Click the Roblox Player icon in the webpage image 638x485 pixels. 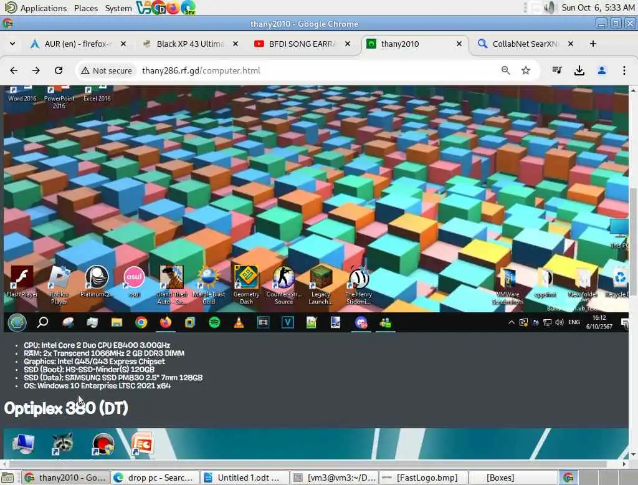59,286
